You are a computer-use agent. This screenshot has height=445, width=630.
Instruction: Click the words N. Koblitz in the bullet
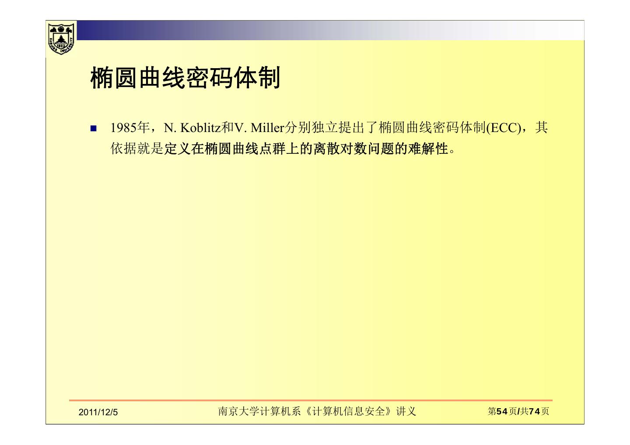point(192,128)
